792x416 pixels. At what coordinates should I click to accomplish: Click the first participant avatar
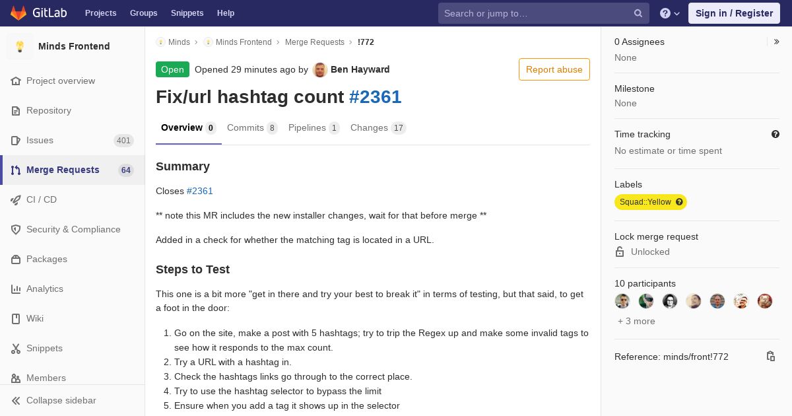[x=622, y=301]
